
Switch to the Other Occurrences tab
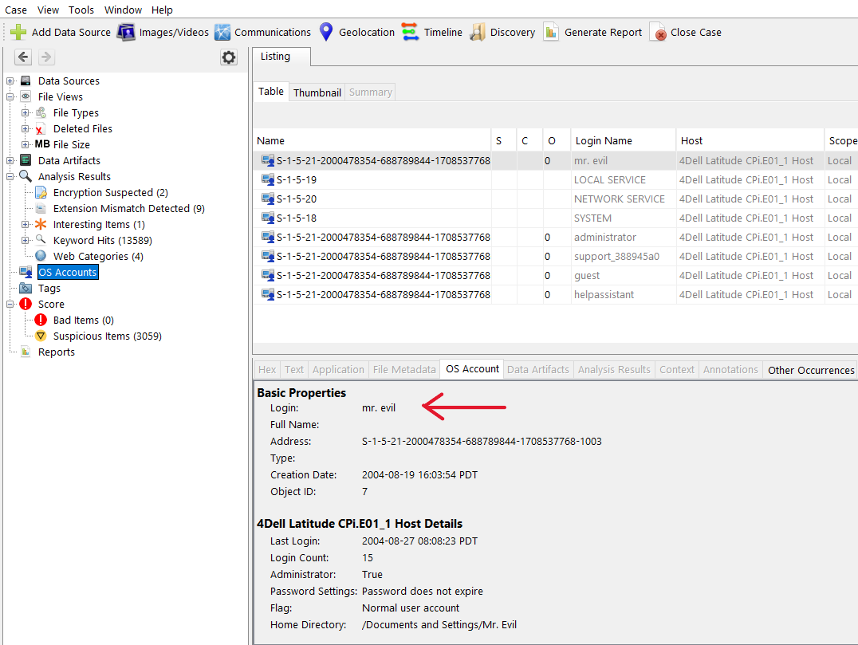(x=810, y=370)
